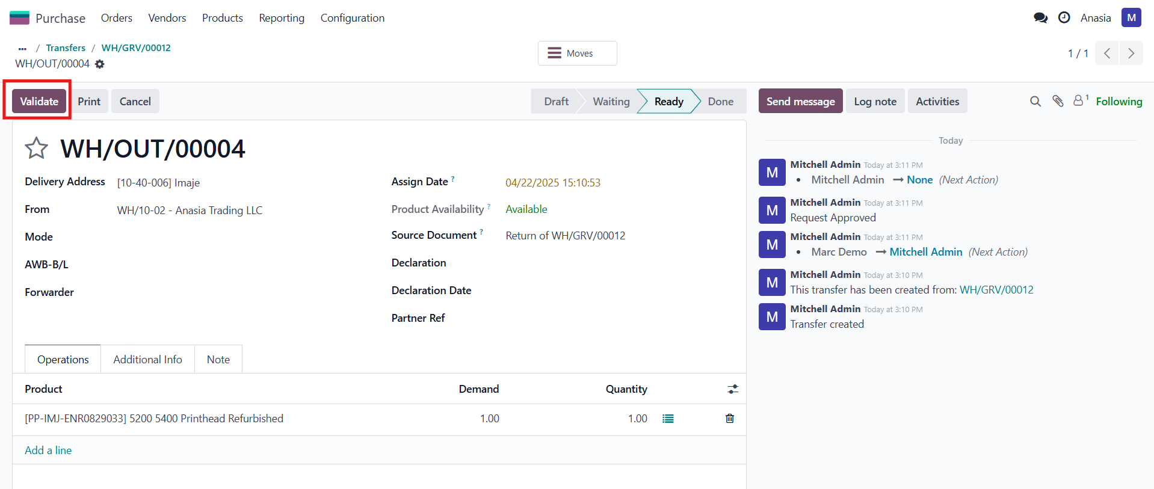Image resolution: width=1154 pixels, height=489 pixels.
Task: Open the gear actions menu beside WH/OUT/00004
Action: click(100, 64)
